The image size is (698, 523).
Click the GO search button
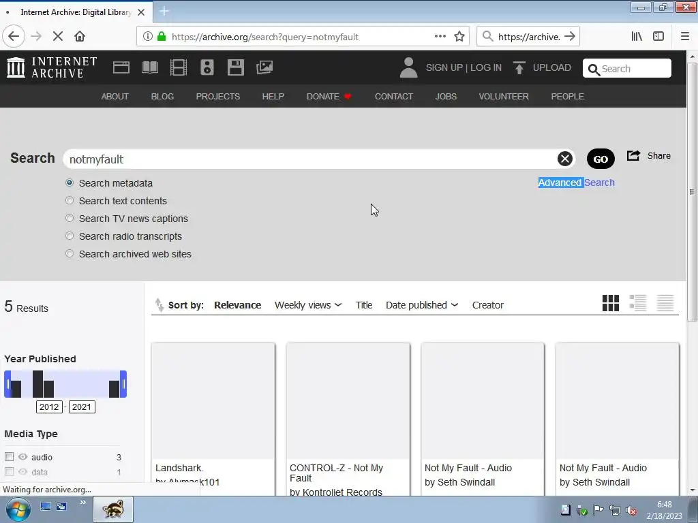coord(601,159)
